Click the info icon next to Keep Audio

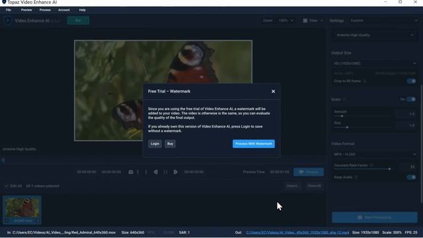356,177
